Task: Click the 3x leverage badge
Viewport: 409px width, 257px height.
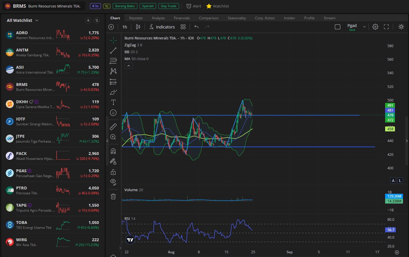Action: click(x=95, y=6)
